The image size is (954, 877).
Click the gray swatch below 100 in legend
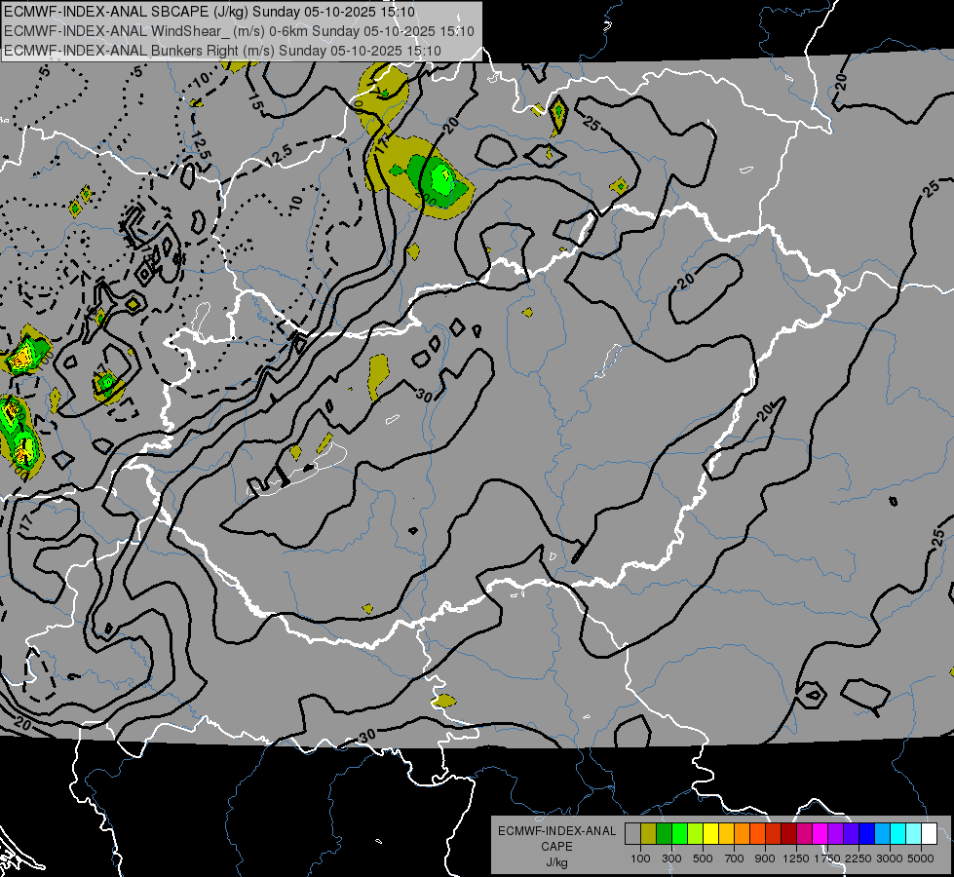click(632, 833)
